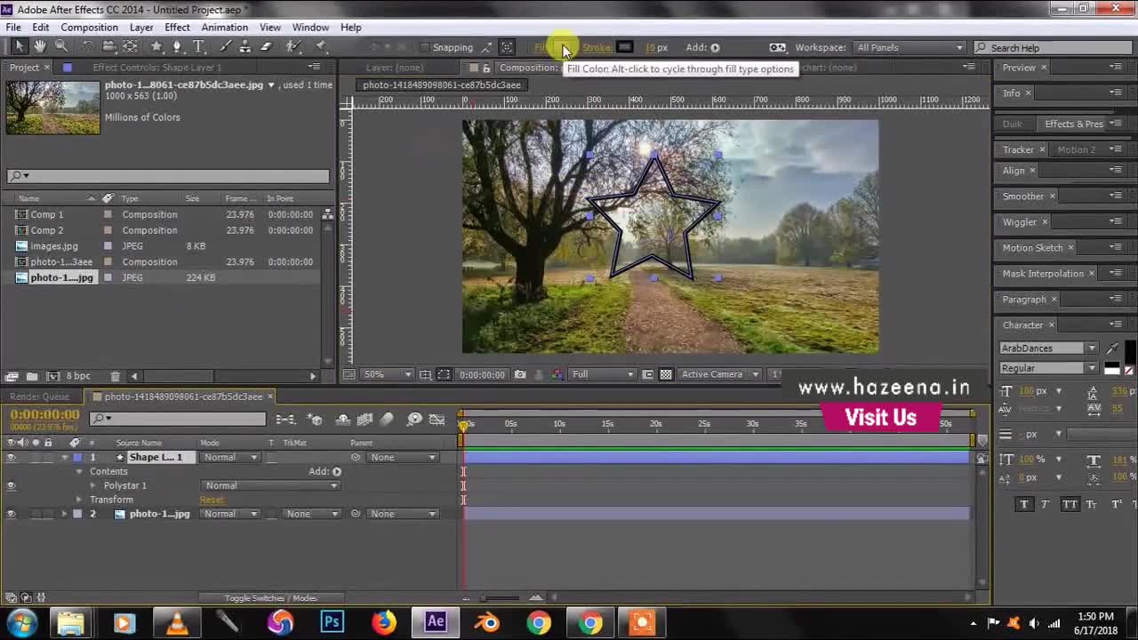The width and height of the screenshot is (1138, 640).
Task: Collapse the Contents group of Shape Layer 1
Action: (79, 471)
